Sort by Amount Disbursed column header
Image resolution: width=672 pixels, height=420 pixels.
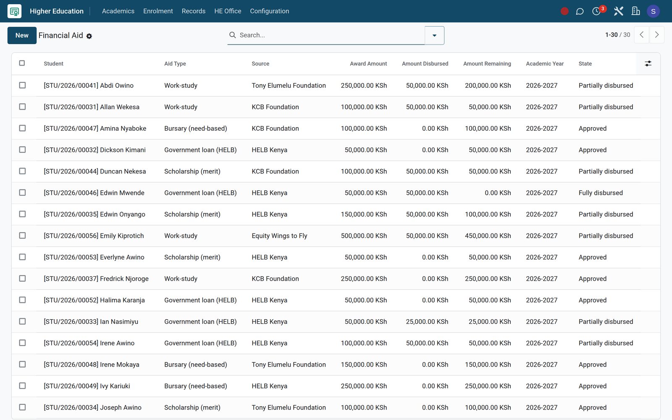425,64
